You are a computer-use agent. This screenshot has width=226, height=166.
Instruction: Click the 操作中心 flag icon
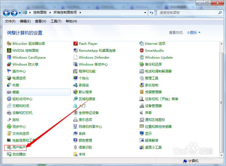(x=9, y=71)
